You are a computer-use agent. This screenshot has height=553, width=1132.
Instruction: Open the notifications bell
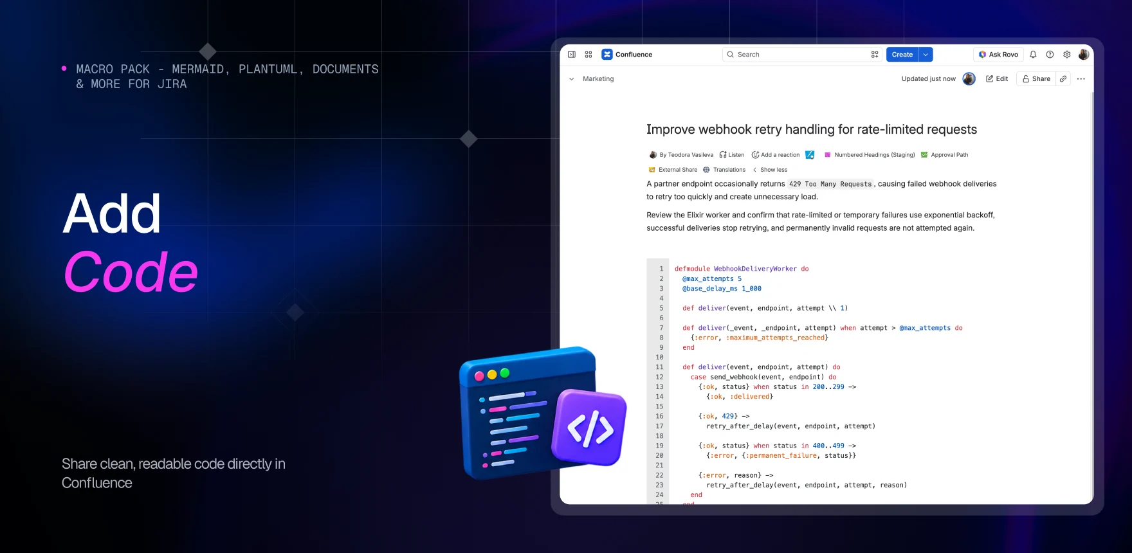pos(1033,55)
